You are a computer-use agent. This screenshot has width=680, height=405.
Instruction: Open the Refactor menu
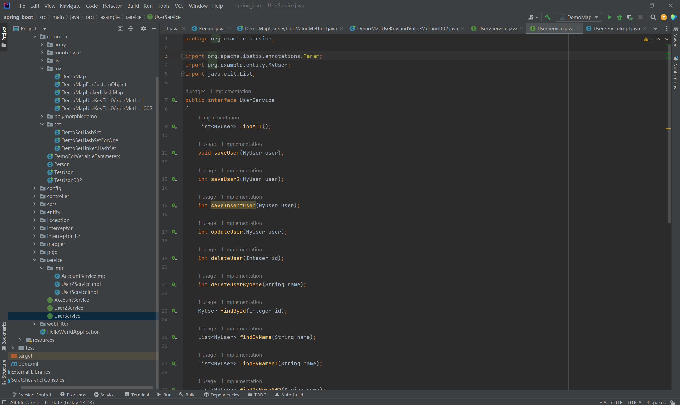[112, 6]
